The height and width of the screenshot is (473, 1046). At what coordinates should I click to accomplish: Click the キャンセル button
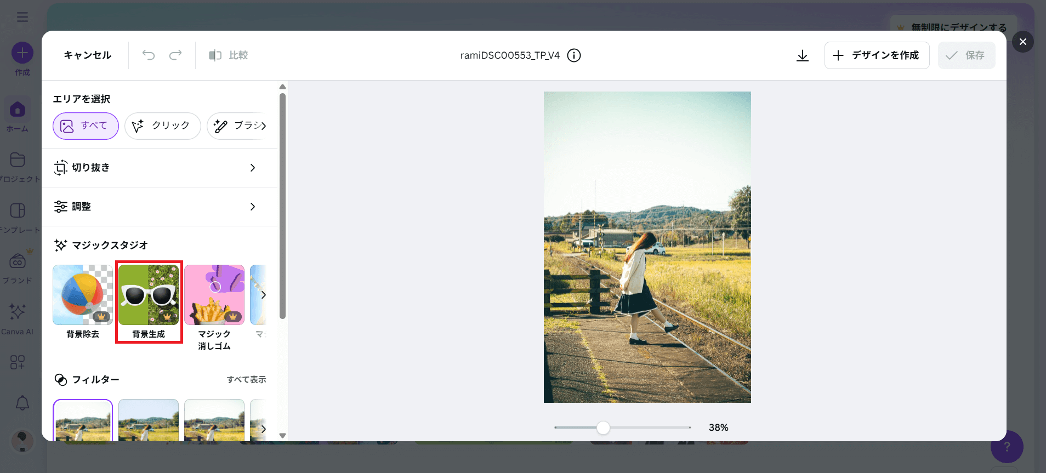(87, 55)
